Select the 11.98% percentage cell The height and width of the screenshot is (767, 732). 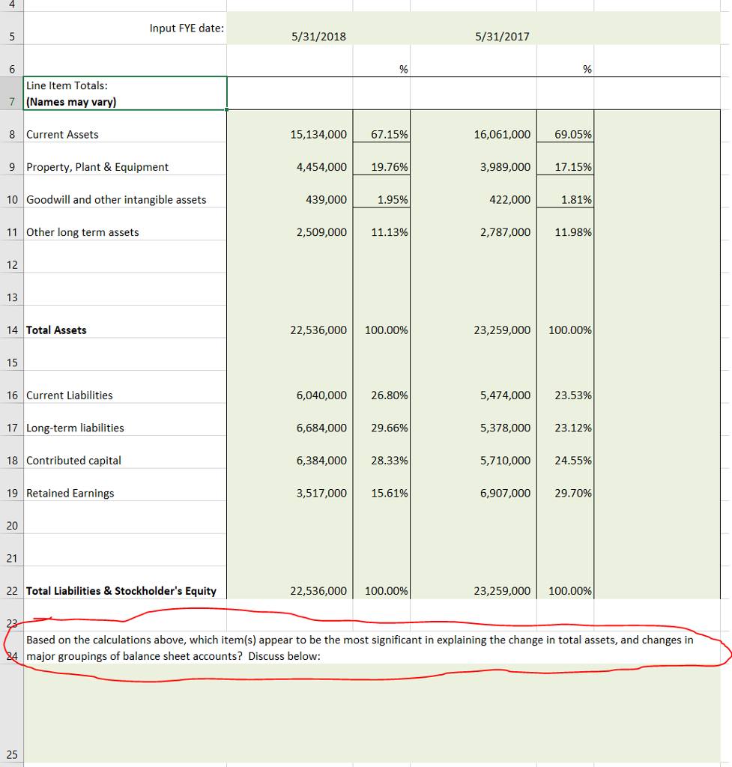tap(565, 224)
